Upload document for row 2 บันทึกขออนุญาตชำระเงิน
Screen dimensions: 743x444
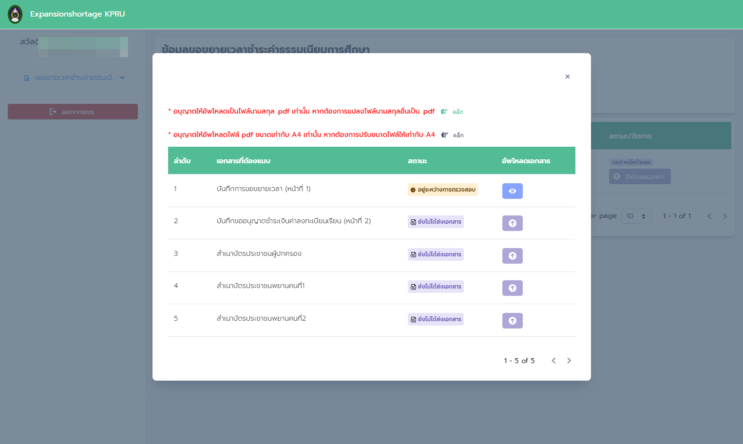point(512,223)
